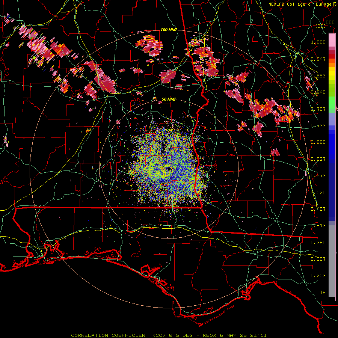Click the 50 NMI range ring label
This screenshot has width=338, height=338.
169,99
